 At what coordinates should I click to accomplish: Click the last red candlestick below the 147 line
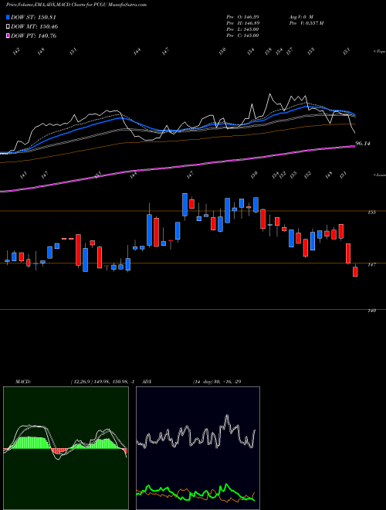pos(355,271)
